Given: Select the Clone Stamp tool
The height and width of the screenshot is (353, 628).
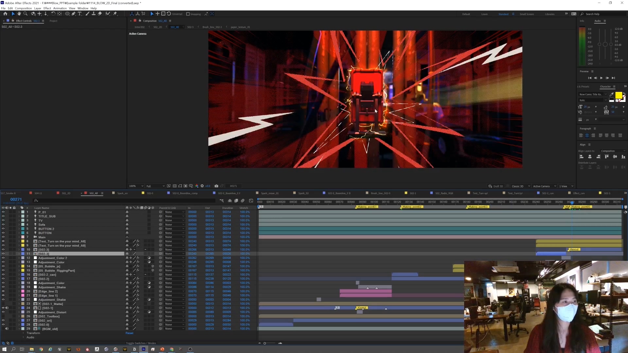Looking at the screenshot, I should pyautogui.click(x=94, y=14).
